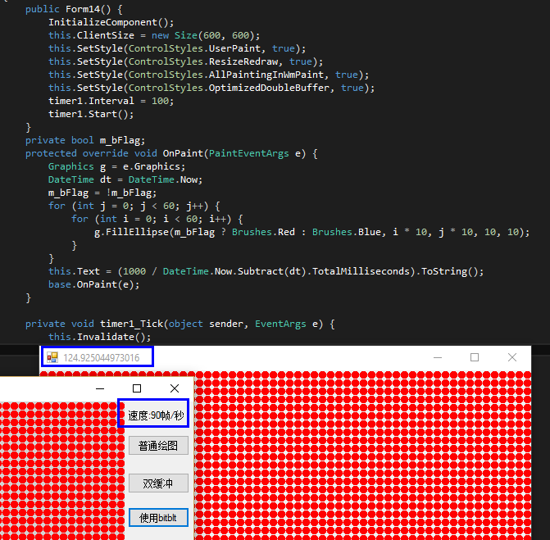Close the front window with 使用bitblt button
Screen dimensions: 550x540
pos(175,388)
